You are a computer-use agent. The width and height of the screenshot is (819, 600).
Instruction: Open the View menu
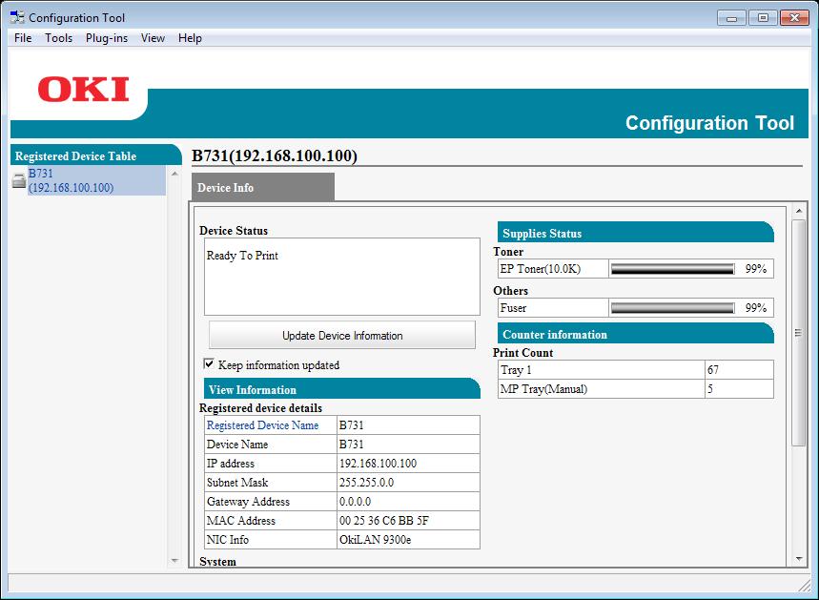click(153, 38)
